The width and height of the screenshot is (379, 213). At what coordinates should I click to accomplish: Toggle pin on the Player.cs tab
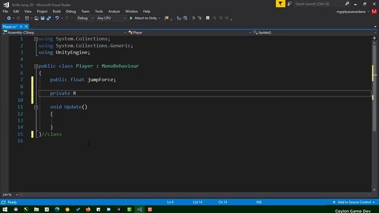21,27
